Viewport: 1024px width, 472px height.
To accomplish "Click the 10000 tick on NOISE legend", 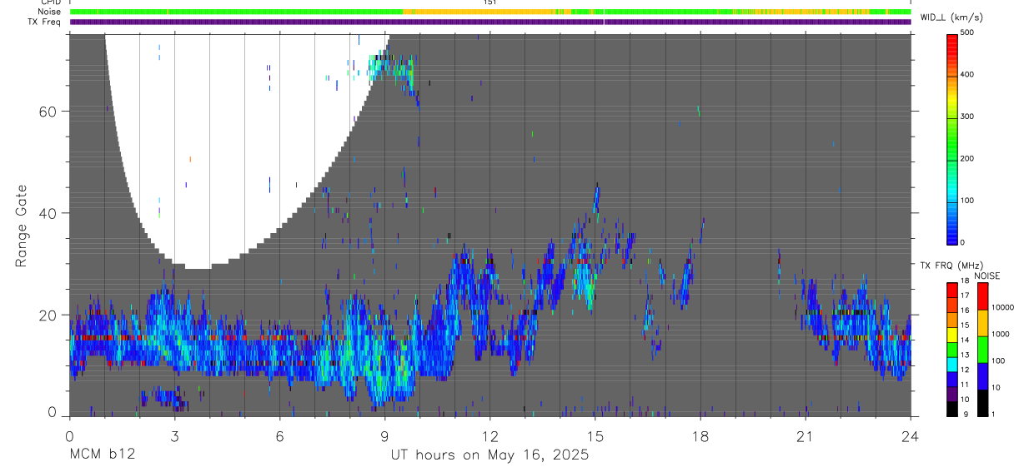I will [x=1002, y=308].
